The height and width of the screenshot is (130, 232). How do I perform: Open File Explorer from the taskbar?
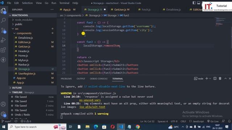pos(87,127)
